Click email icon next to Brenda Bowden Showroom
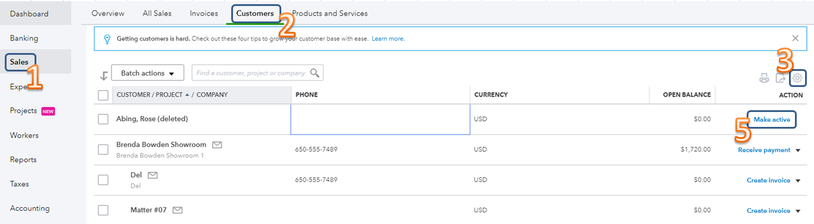The height and width of the screenshot is (224, 814). (x=217, y=145)
